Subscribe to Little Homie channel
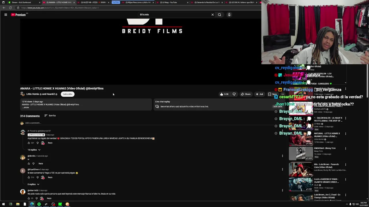 click(x=67, y=94)
